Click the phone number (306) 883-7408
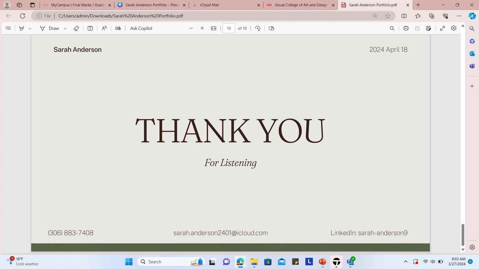 coord(71,233)
